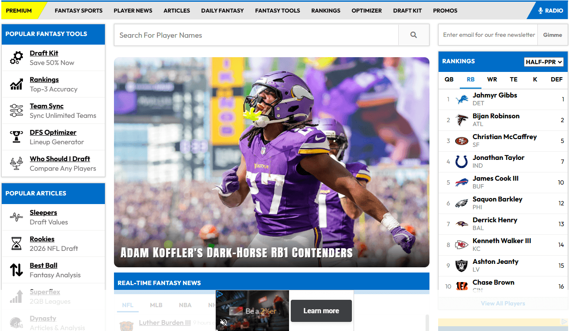
Task: Open Derrick Henry player link
Action: [495, 220]
